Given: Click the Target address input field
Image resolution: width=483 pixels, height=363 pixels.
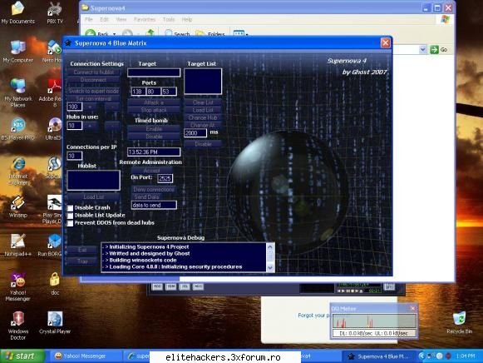Looking at the screenshot, I should [154, 72].
